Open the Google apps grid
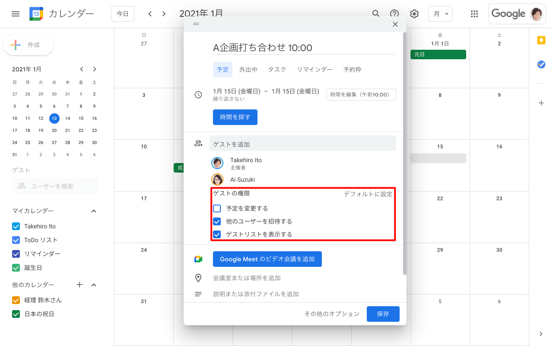This screenshot has height=346, width=553. [x=474, y=14]
